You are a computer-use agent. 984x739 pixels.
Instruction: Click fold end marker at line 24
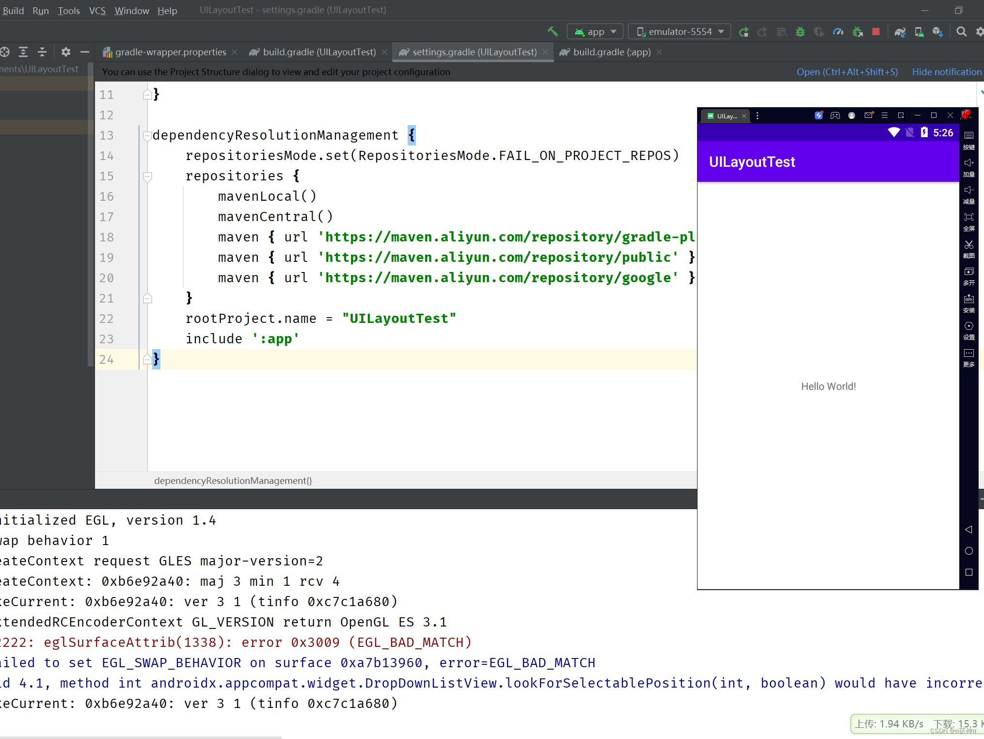(x=148, y=359)
